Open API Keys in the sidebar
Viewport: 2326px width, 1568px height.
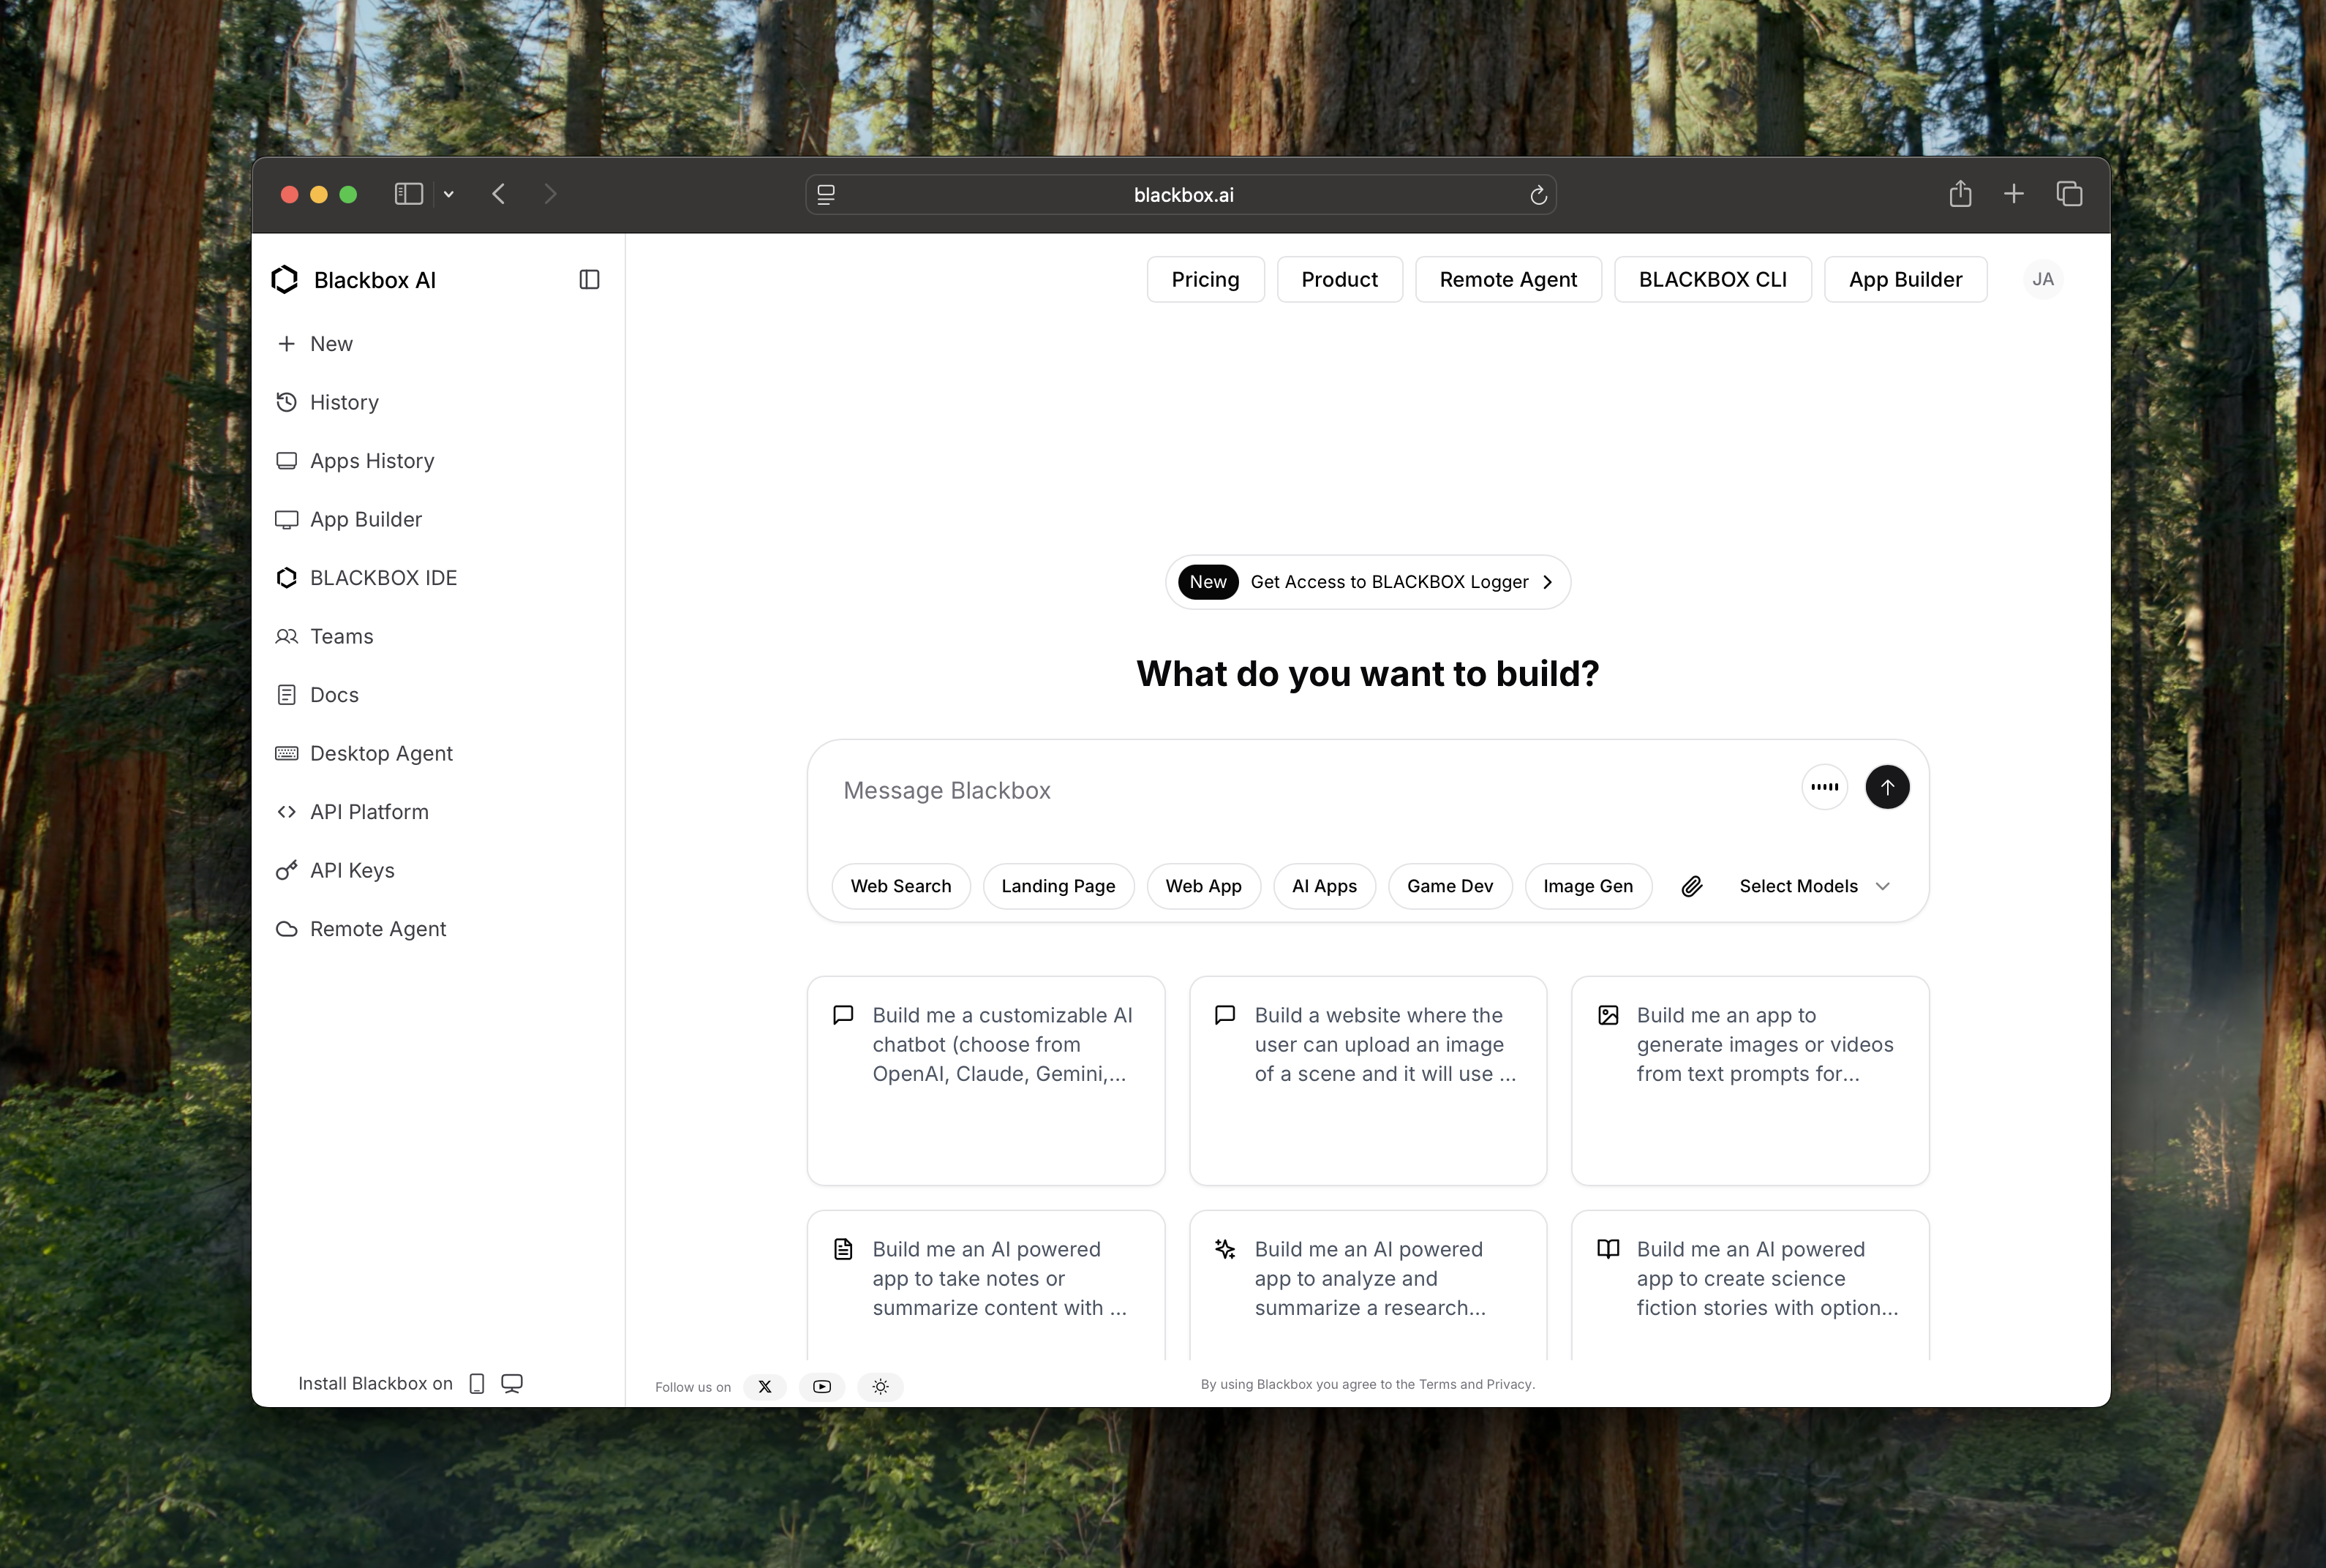(x=352, y=870)
